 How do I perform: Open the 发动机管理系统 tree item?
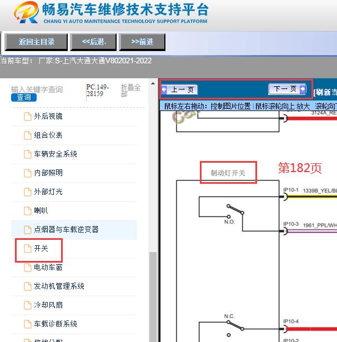[59, 286]
